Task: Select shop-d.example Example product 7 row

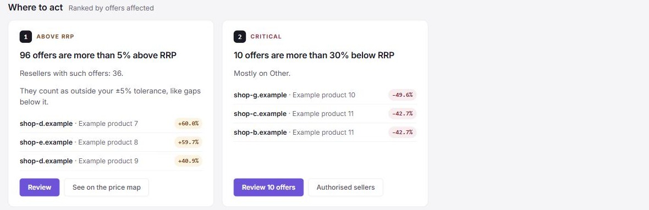Action: (111, 123)
